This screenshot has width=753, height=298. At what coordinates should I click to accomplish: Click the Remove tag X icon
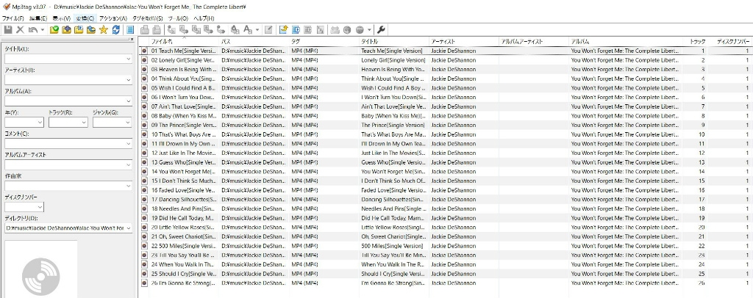(x=20, y=29)
